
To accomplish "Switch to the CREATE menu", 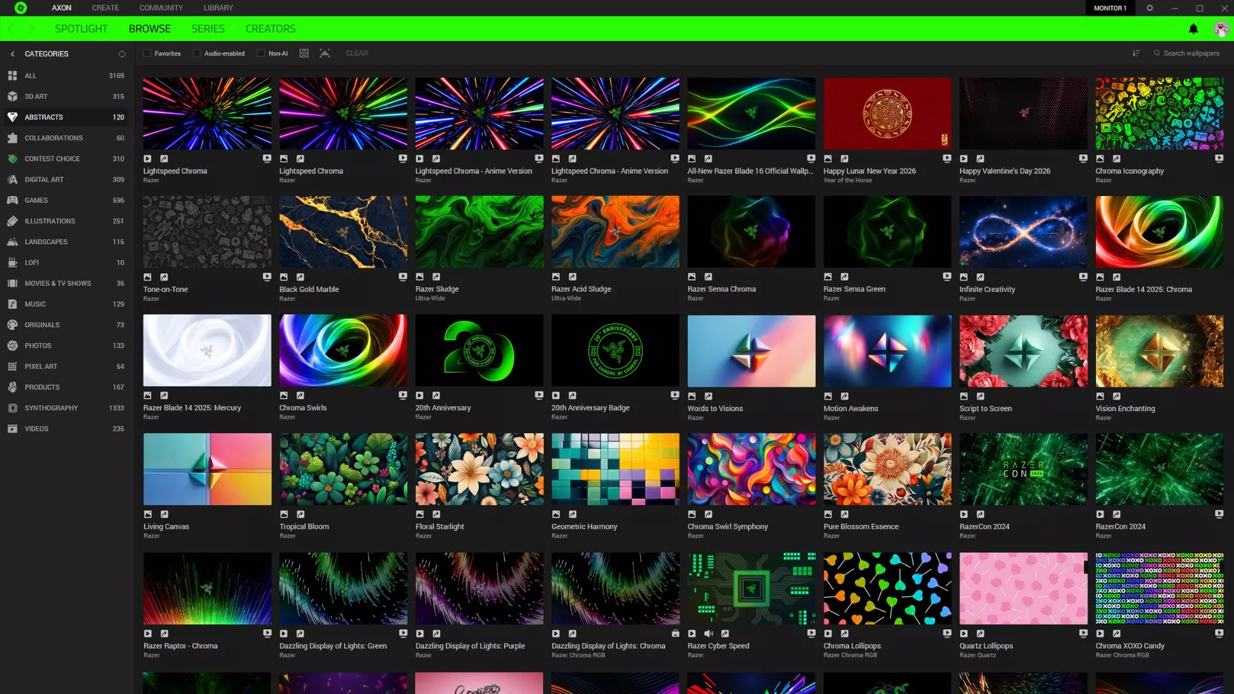I will pos(105,8).
